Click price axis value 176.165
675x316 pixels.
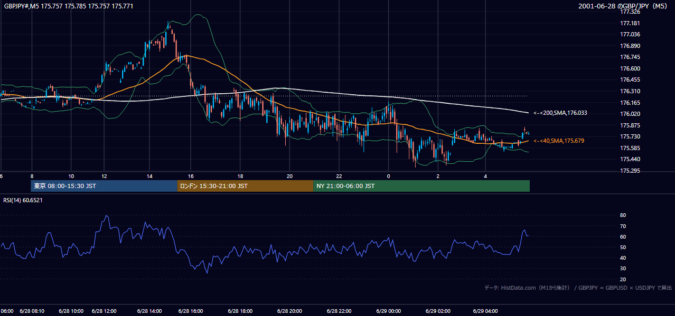pyautogui.click(x=630, y=103)
